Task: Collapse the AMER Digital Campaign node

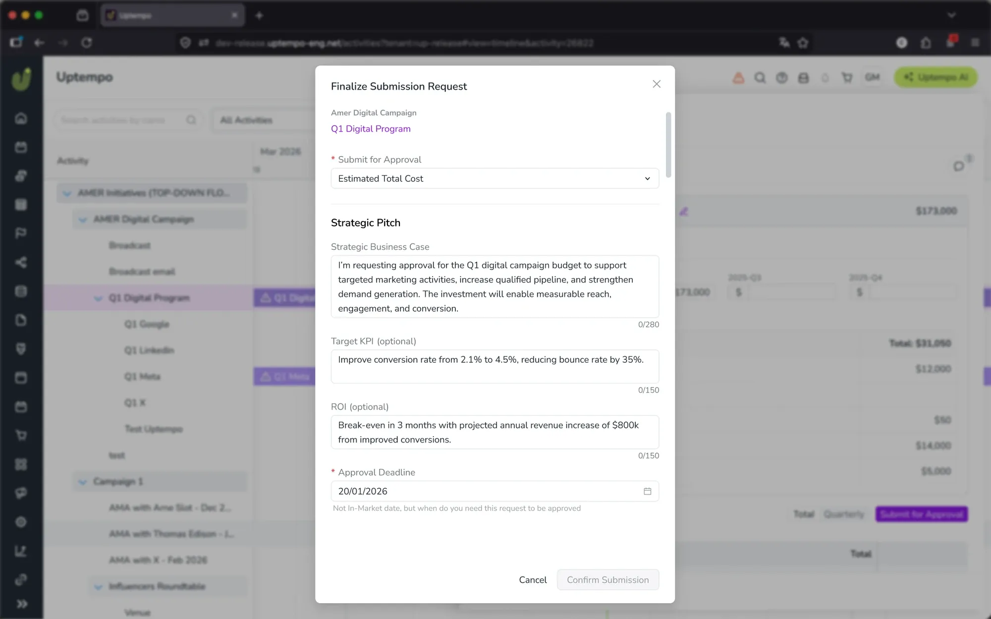Action: tap(83, 220)
